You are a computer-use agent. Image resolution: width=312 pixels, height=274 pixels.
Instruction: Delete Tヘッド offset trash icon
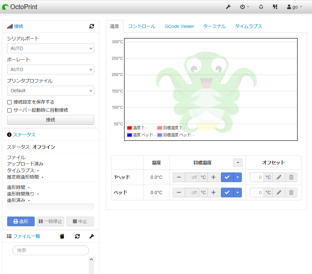(x=291, y=177)
